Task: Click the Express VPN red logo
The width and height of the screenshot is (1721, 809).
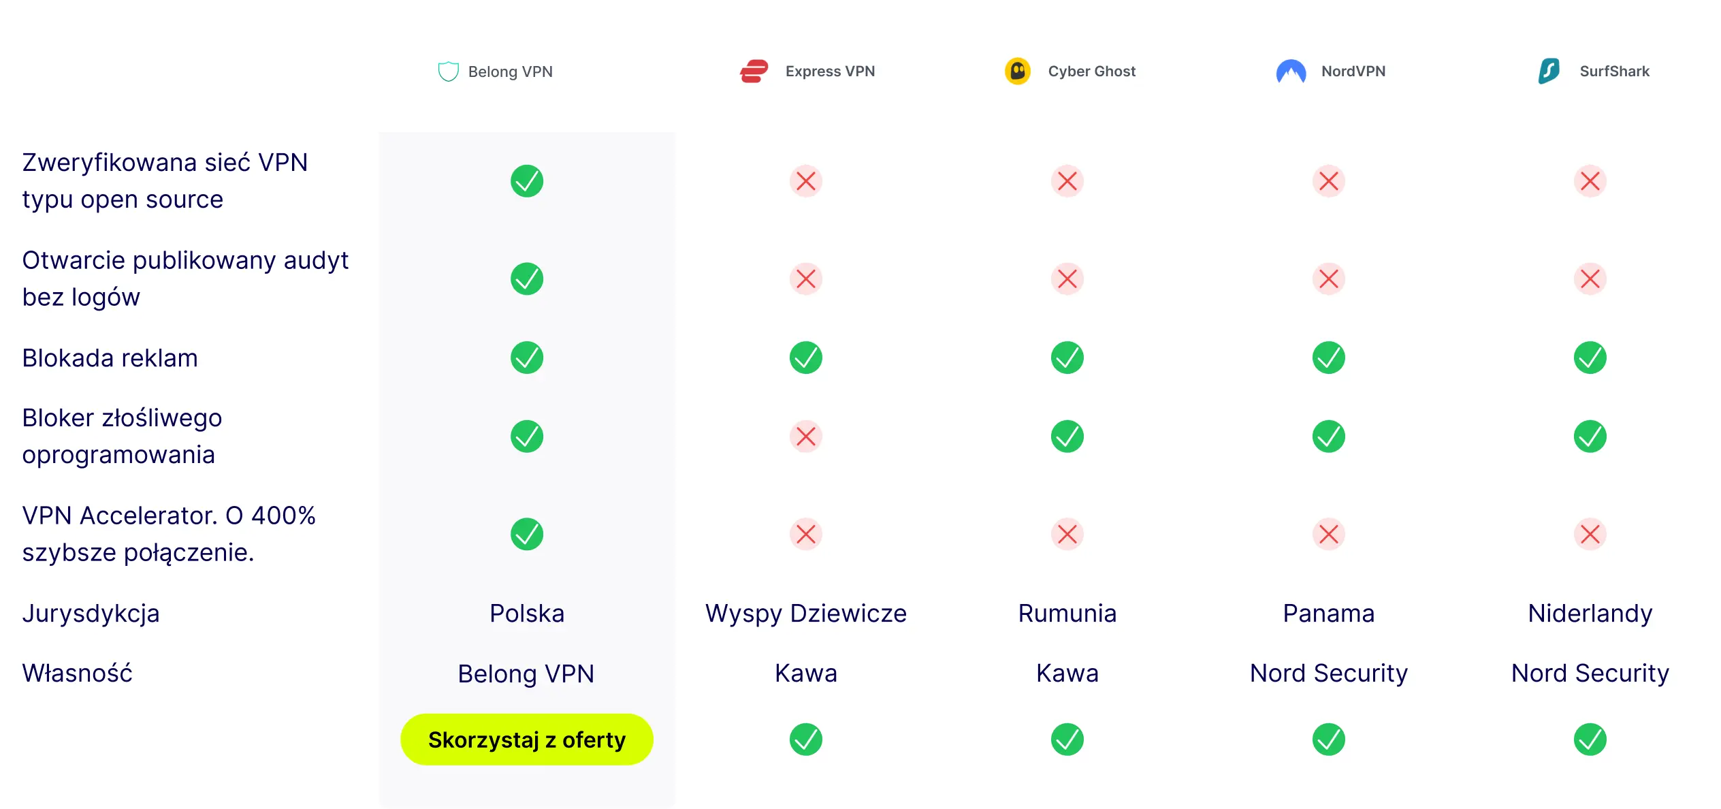Action: pyautogui.click(x=754, y=72)
